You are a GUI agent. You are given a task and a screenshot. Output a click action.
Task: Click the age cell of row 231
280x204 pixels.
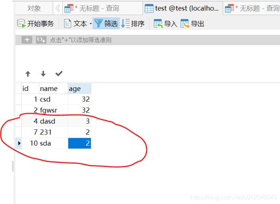coord(79,132)
